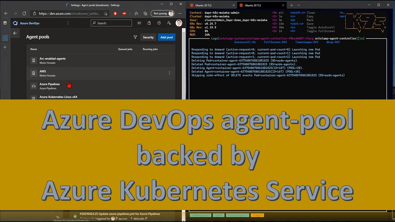Viewport: 395px width, 222px height.
Task: Click the Security button
Action: (148, 37)
